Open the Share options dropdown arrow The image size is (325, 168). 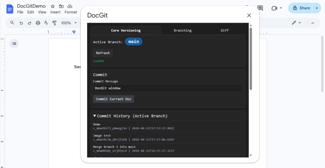click(x=317, y=8)
